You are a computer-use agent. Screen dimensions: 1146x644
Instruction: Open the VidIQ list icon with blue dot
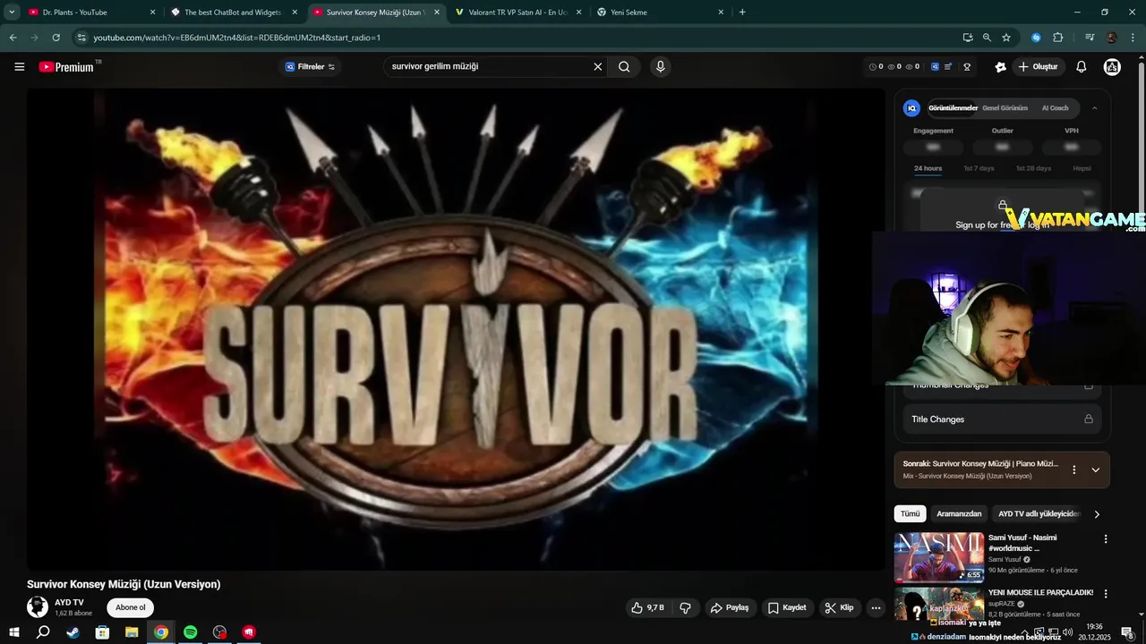[x=949, y=66]
